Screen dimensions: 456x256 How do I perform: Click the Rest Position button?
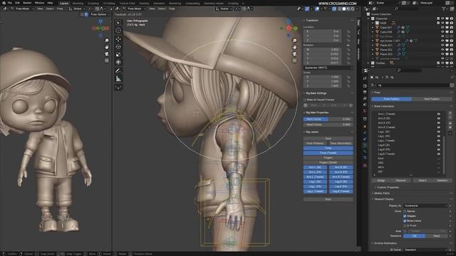(x=432, y=99)
